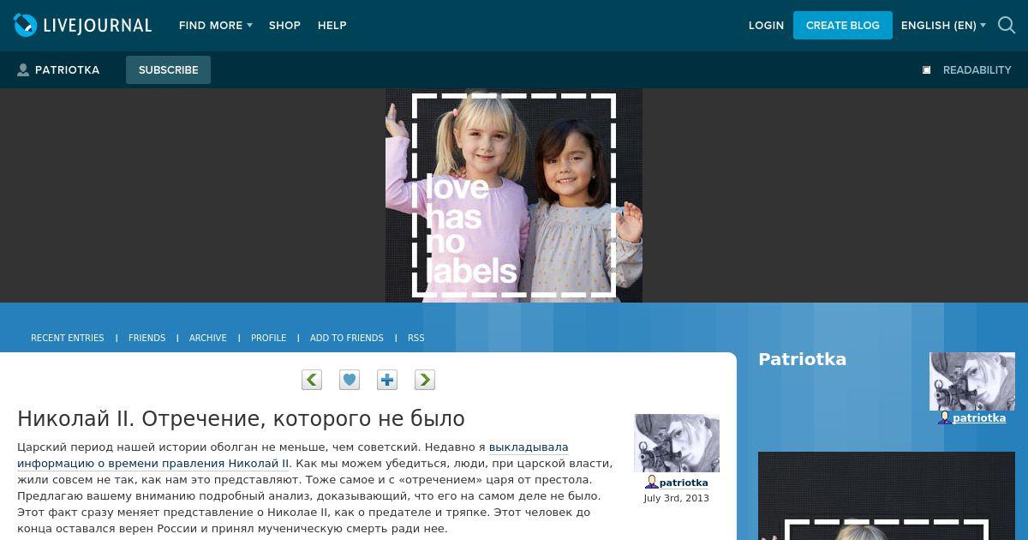Viewport: 1028px width, 540px height.
Task: Click user head icon beside post author patriotka
Action: pyautogui.click(x=652, y=483)
